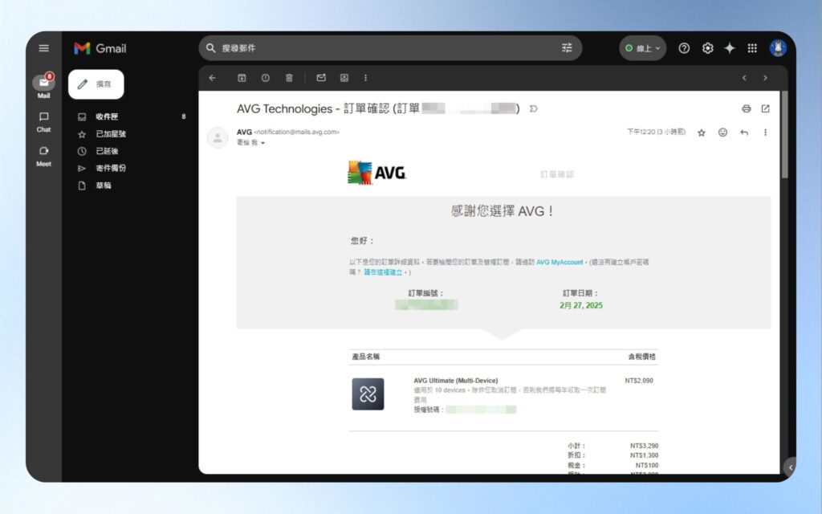This screenshot has height=514, width=822.
Task: Open the help question mark icon
Action: (x=684, y=48)
